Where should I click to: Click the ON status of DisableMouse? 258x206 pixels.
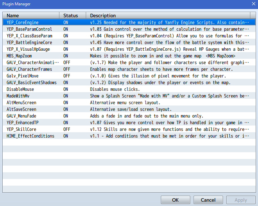tap(66, 89)
